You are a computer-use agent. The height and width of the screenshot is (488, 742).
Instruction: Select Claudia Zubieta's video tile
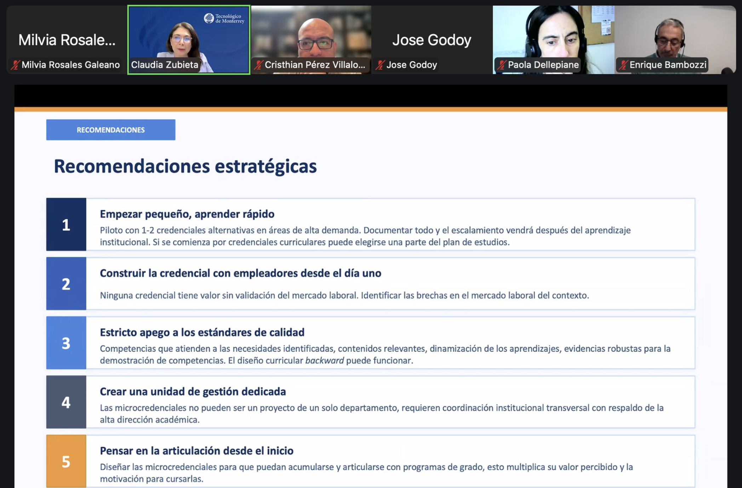pyautogui.click(x=189, y=40)
